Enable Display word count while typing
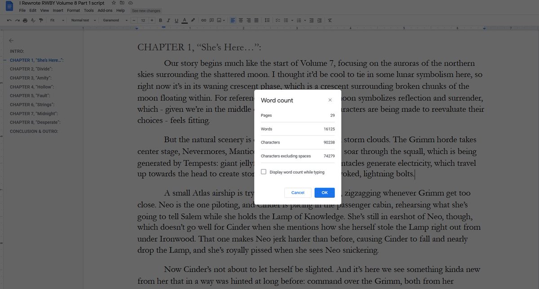 (264, 172)
